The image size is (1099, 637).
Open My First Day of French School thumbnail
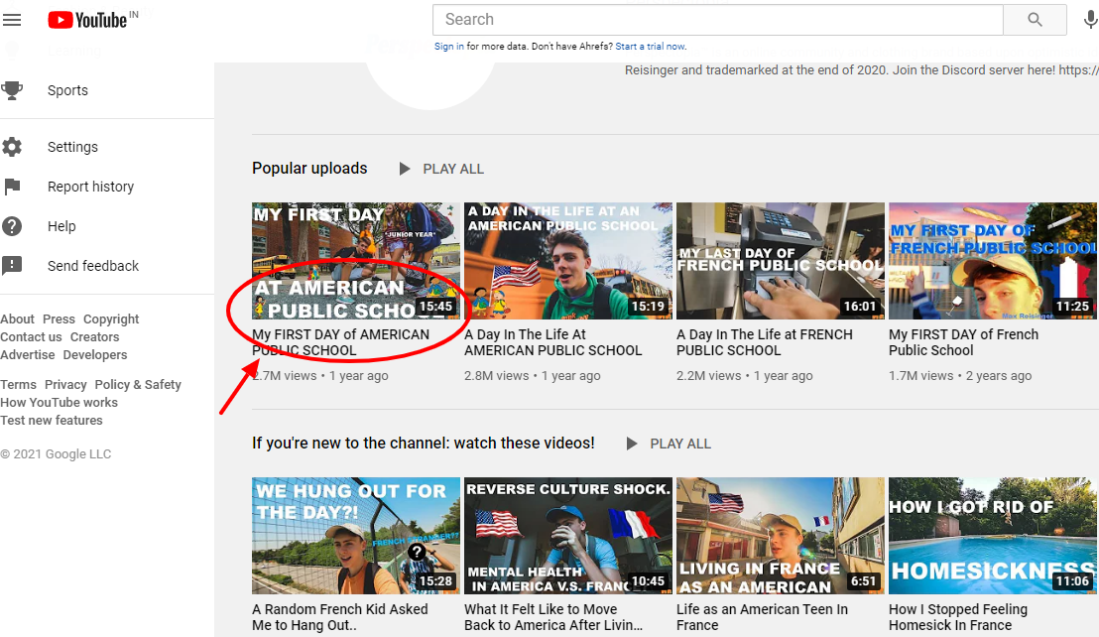(x=993, y=261)
